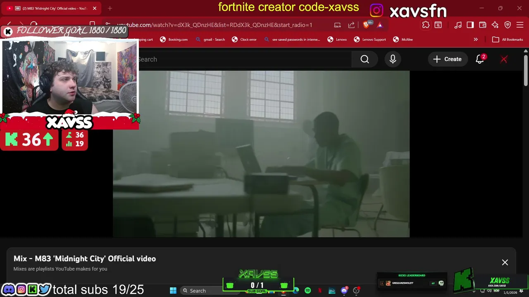
Task: Open Discord from the taskbar
Action: [344, 290]
